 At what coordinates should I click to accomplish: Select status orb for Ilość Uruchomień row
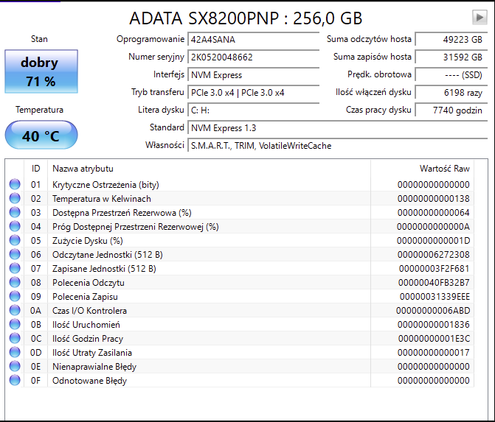tap(15, 325)
